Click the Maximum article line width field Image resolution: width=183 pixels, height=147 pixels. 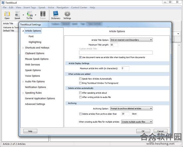(125, 69)
